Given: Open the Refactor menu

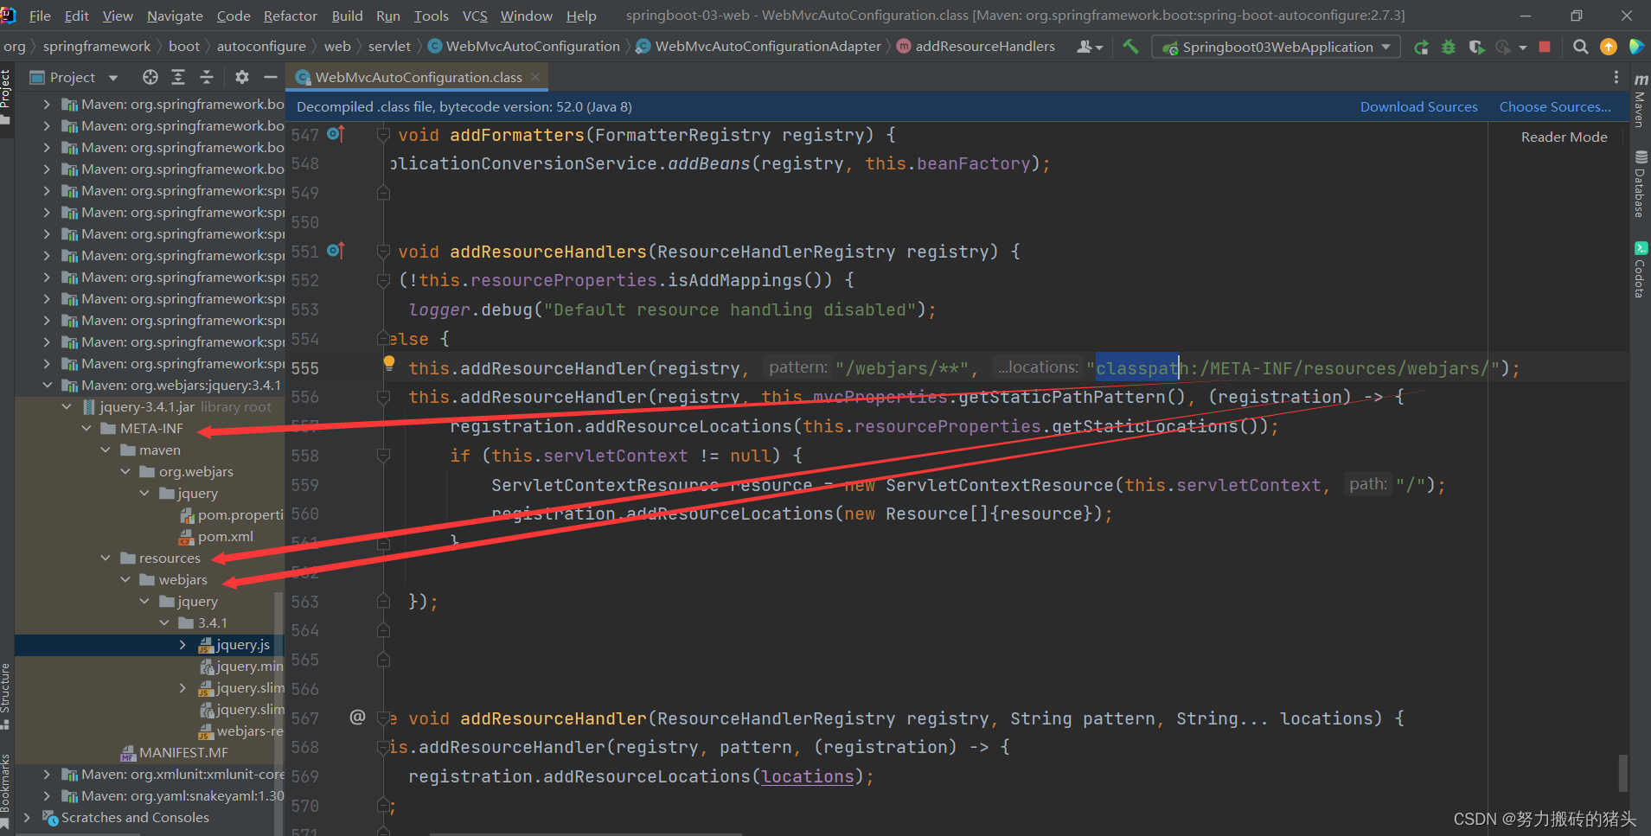Looking at the screenshot, I should coord(291,16).
